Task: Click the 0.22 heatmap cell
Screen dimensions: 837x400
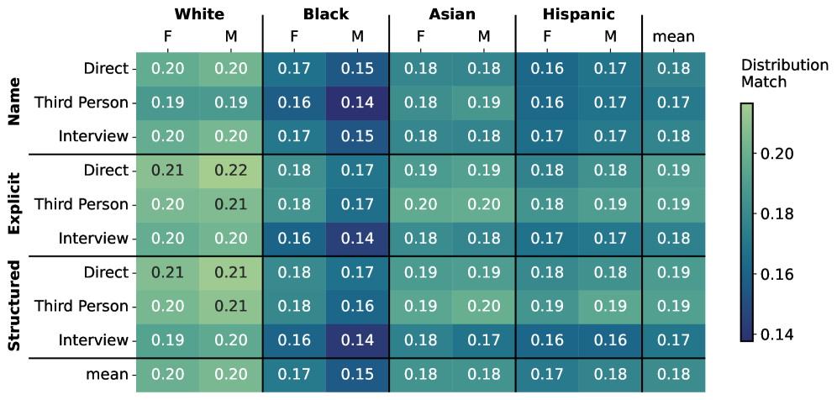Action: tap(231, 171)
